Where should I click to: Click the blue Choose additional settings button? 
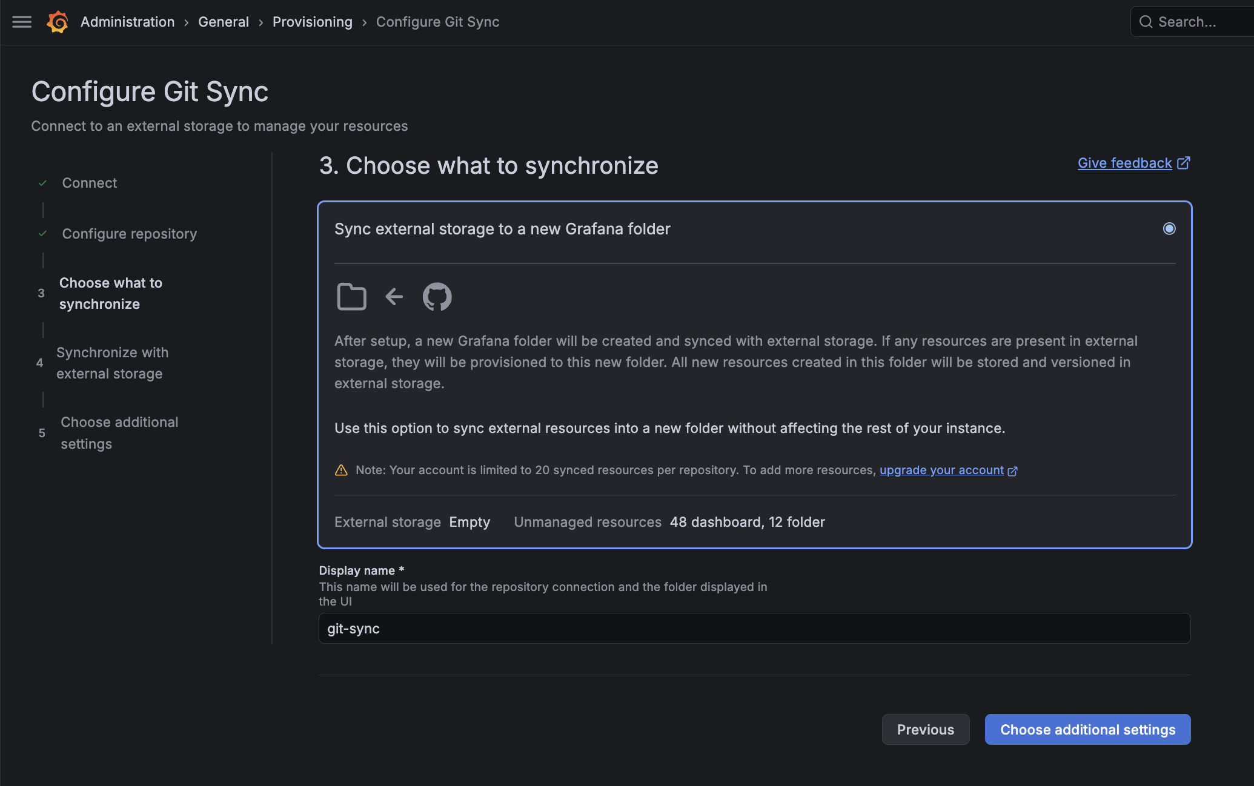(1087, 730)
